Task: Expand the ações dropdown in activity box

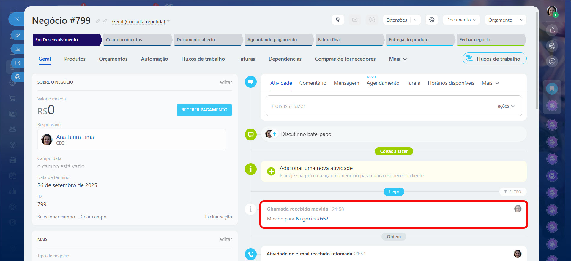Action: pos(506,106)
